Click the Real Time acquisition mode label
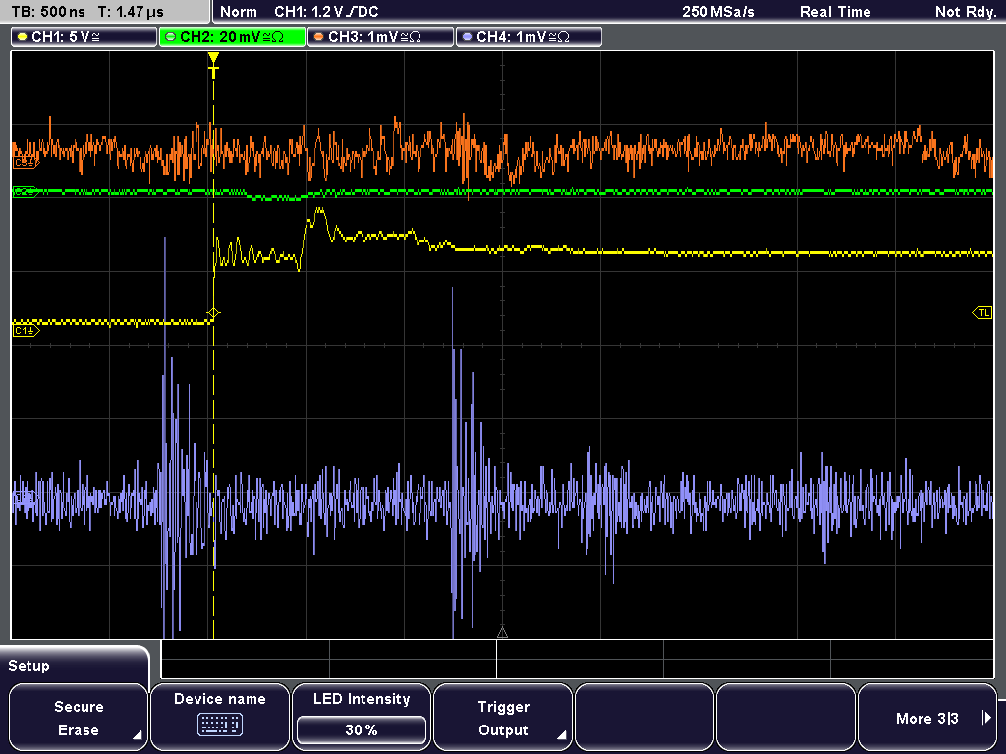Screen dimensions: 1006x754 pos(835,12)
